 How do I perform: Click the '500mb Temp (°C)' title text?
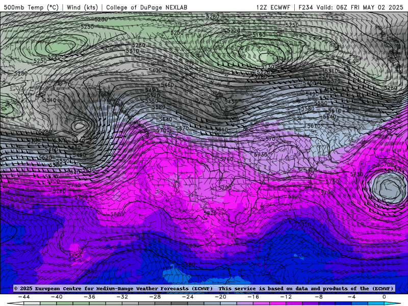31,7
